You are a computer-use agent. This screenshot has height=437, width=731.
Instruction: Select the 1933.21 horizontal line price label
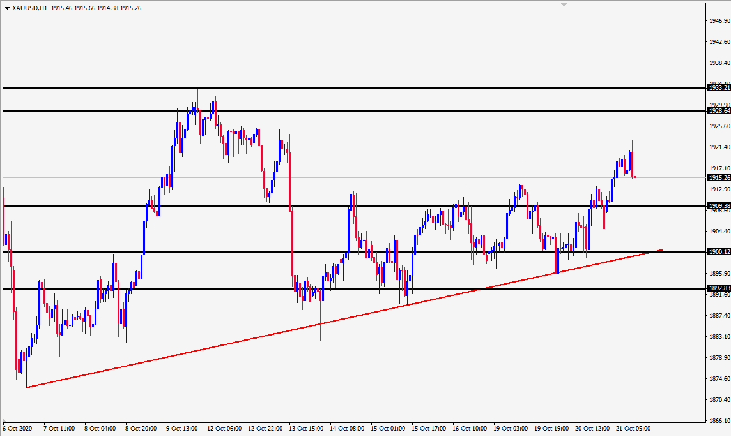719,88
